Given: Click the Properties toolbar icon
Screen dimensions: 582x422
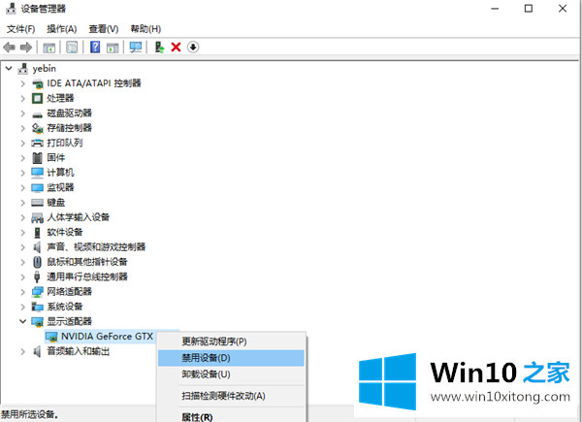Looking at the screenshot, I should 72,48.
